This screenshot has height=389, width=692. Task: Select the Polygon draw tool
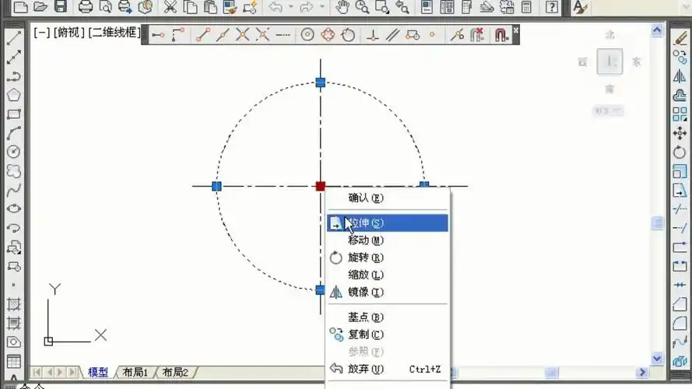tap(14, 95)
